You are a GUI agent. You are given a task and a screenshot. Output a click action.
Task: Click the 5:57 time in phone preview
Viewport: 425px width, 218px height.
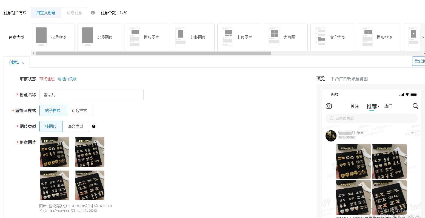click(335, 95)
